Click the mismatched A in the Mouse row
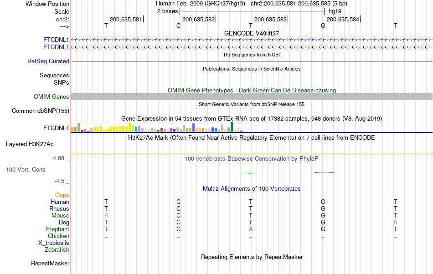 pyautogui.click(x=106, y=216)
